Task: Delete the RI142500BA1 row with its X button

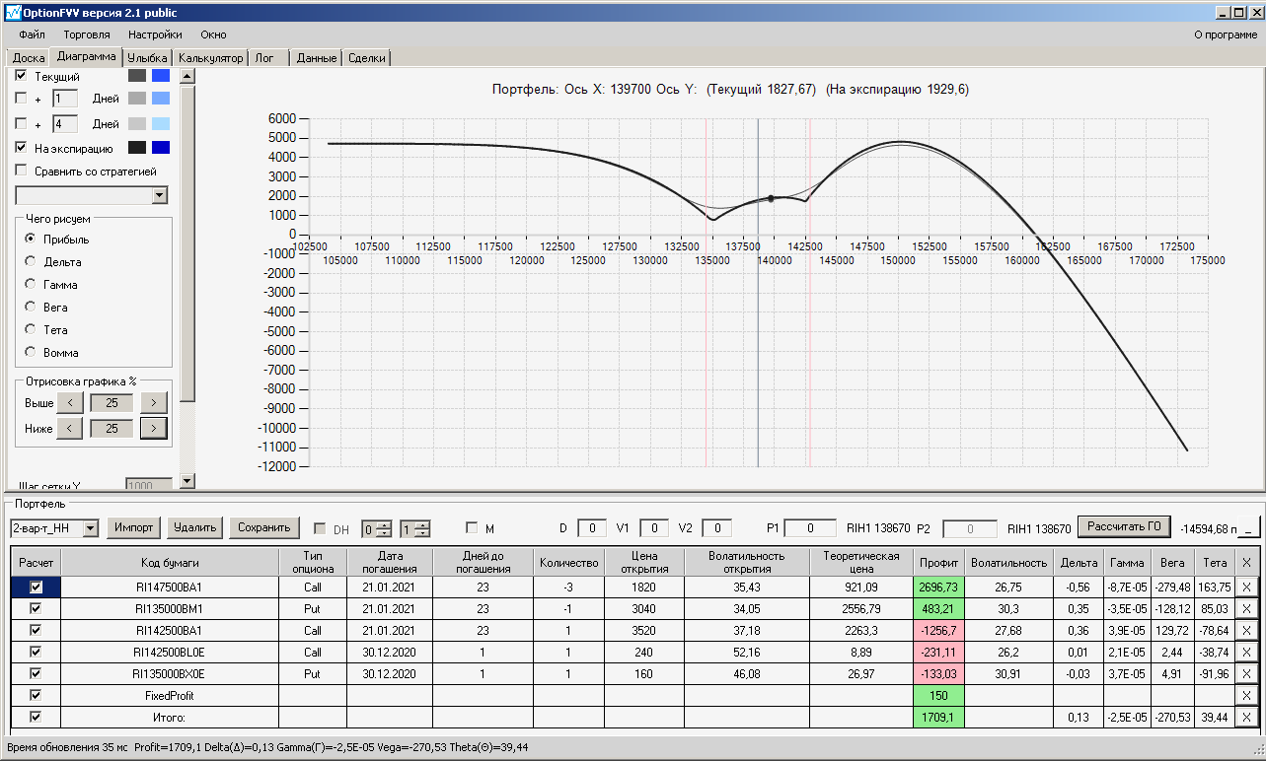Action: tap(1246, 630)
